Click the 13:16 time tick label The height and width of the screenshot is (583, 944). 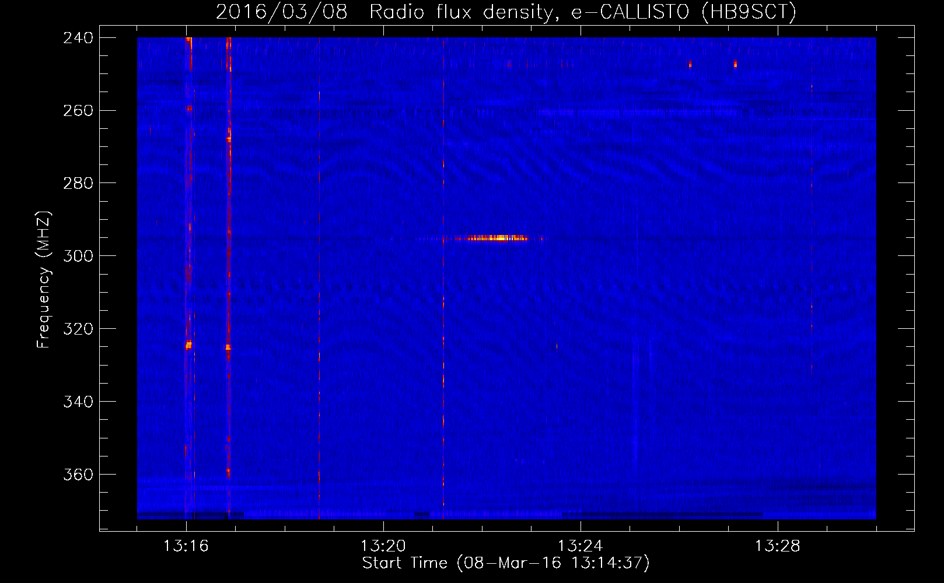tap(186, 546)
